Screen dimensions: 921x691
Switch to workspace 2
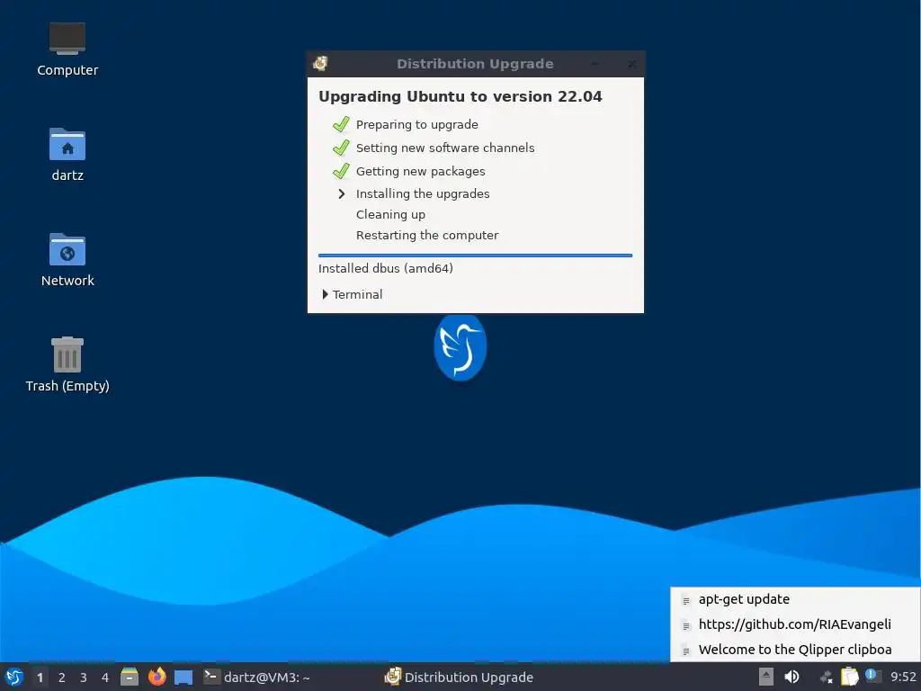[x=62, y=678]
